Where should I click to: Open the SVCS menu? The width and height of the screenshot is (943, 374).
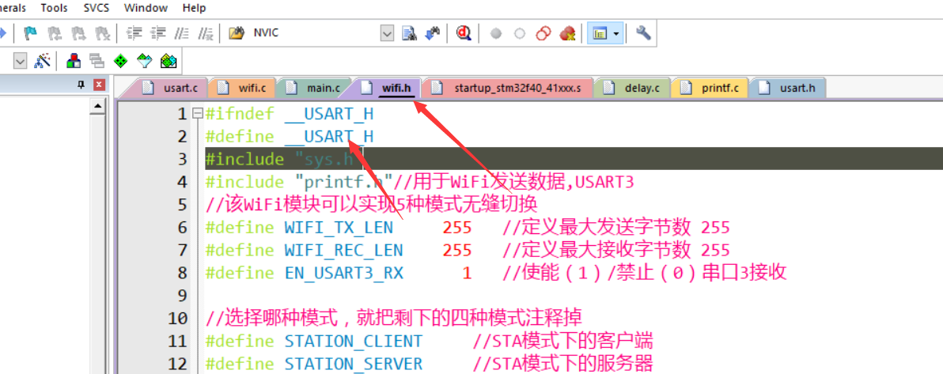97,8
